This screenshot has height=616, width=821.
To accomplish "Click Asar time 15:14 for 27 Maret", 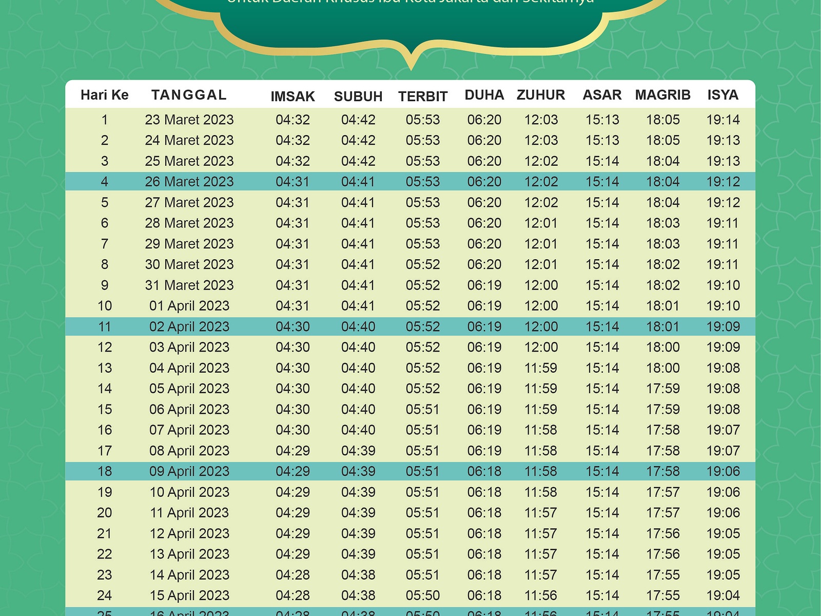I will click(602, 202).
